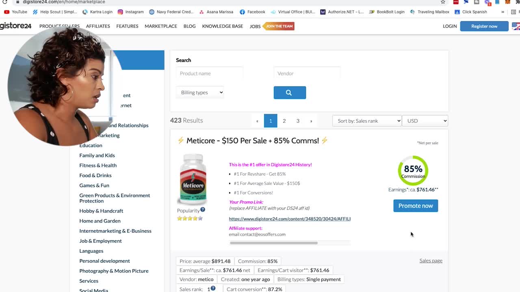Open the BookBolt Login bookmark
Screen dimensions: 520x292
387,12
